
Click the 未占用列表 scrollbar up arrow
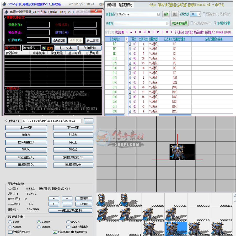(126, 39)
